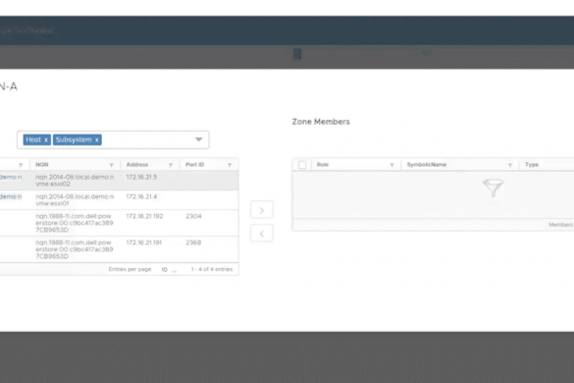Sort by Role column header
This screenshot has width=574, height=383.
323,165
